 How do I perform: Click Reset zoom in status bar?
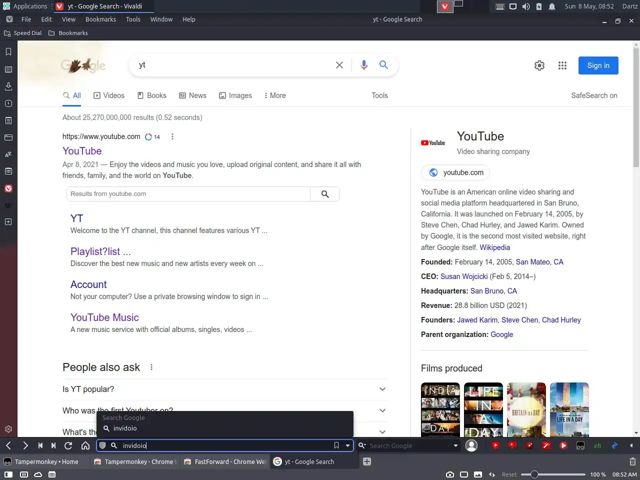[x=509, y=474]
